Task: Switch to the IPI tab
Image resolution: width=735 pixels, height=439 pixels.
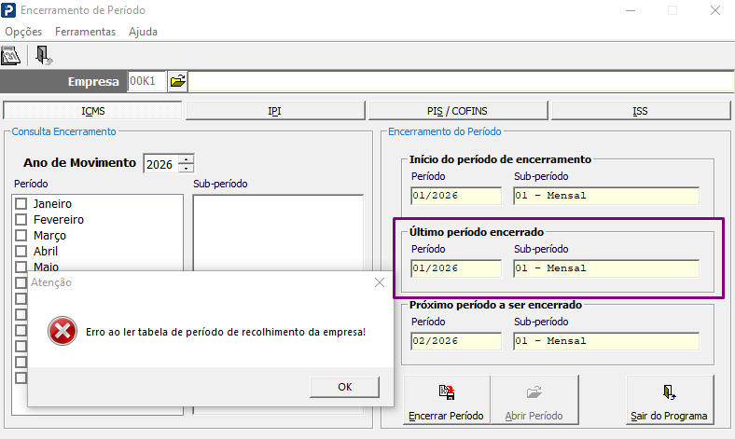Action: click(274, 111)
